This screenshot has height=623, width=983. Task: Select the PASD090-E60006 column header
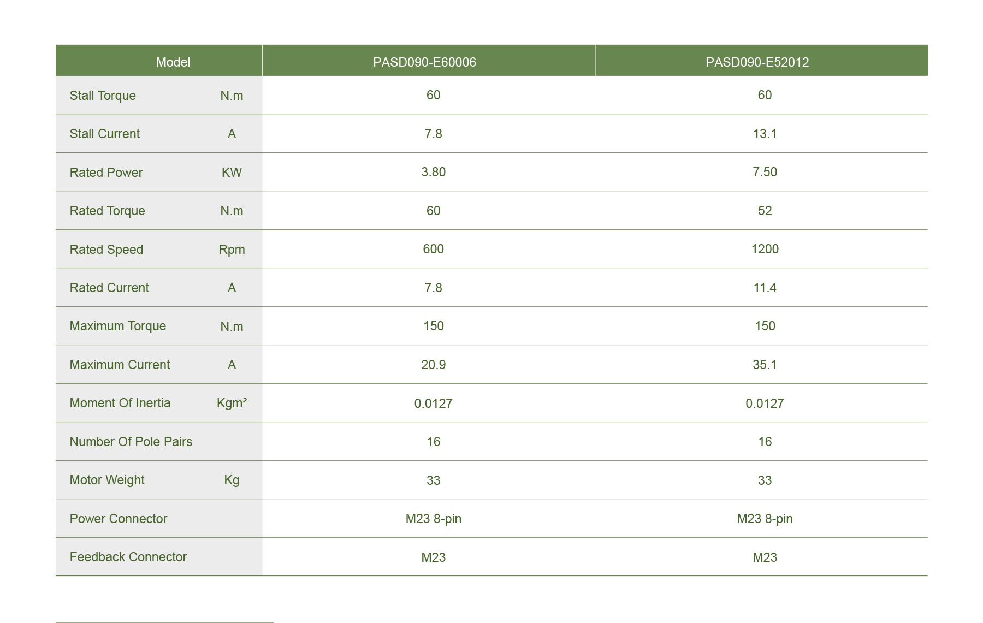tap(424, 62)
